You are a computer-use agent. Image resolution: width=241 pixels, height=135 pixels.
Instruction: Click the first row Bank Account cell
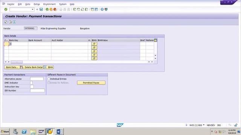[x=40, y=44]
